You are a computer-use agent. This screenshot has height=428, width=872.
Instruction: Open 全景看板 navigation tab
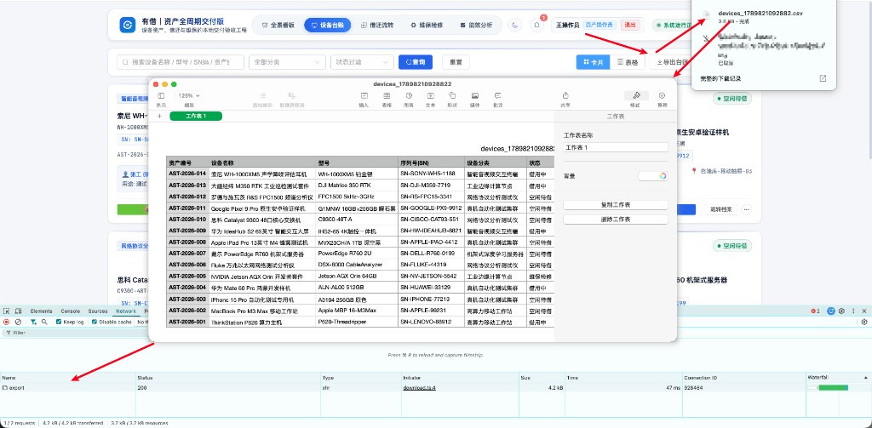[278, 25]
